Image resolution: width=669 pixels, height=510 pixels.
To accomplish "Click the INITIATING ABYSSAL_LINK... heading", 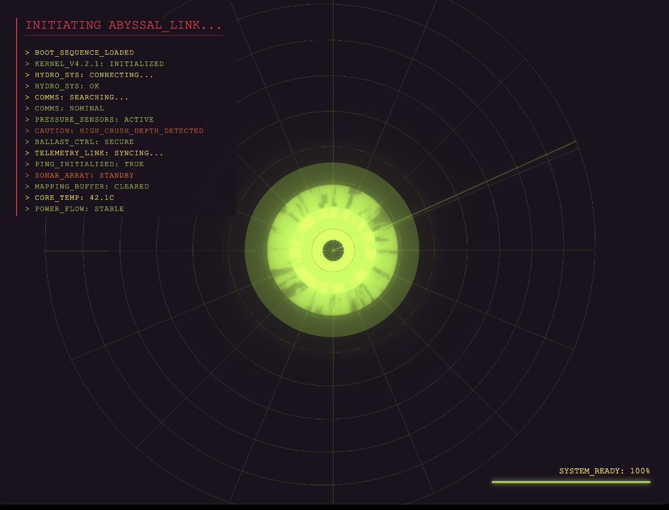I will coord(123,25).
